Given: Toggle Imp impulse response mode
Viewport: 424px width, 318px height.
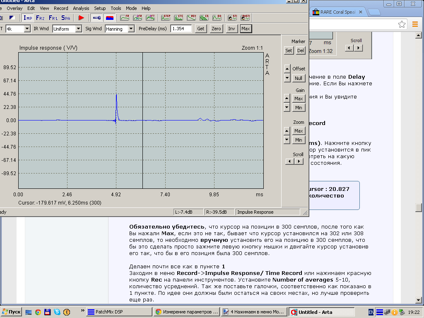Looking at the screenshot, I should tap(28, 17).
